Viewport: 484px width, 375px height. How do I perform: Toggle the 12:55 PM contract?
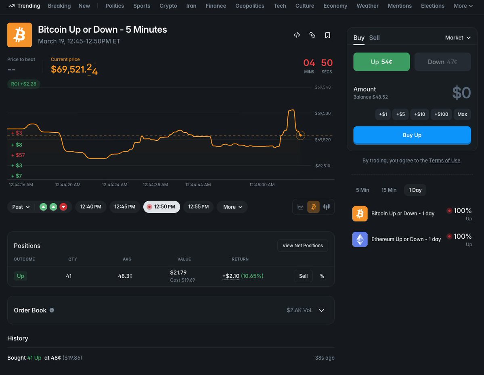point(198,206)
